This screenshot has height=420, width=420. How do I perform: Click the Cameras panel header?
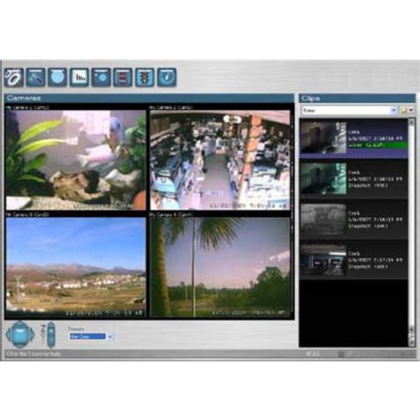pos(150,98)
